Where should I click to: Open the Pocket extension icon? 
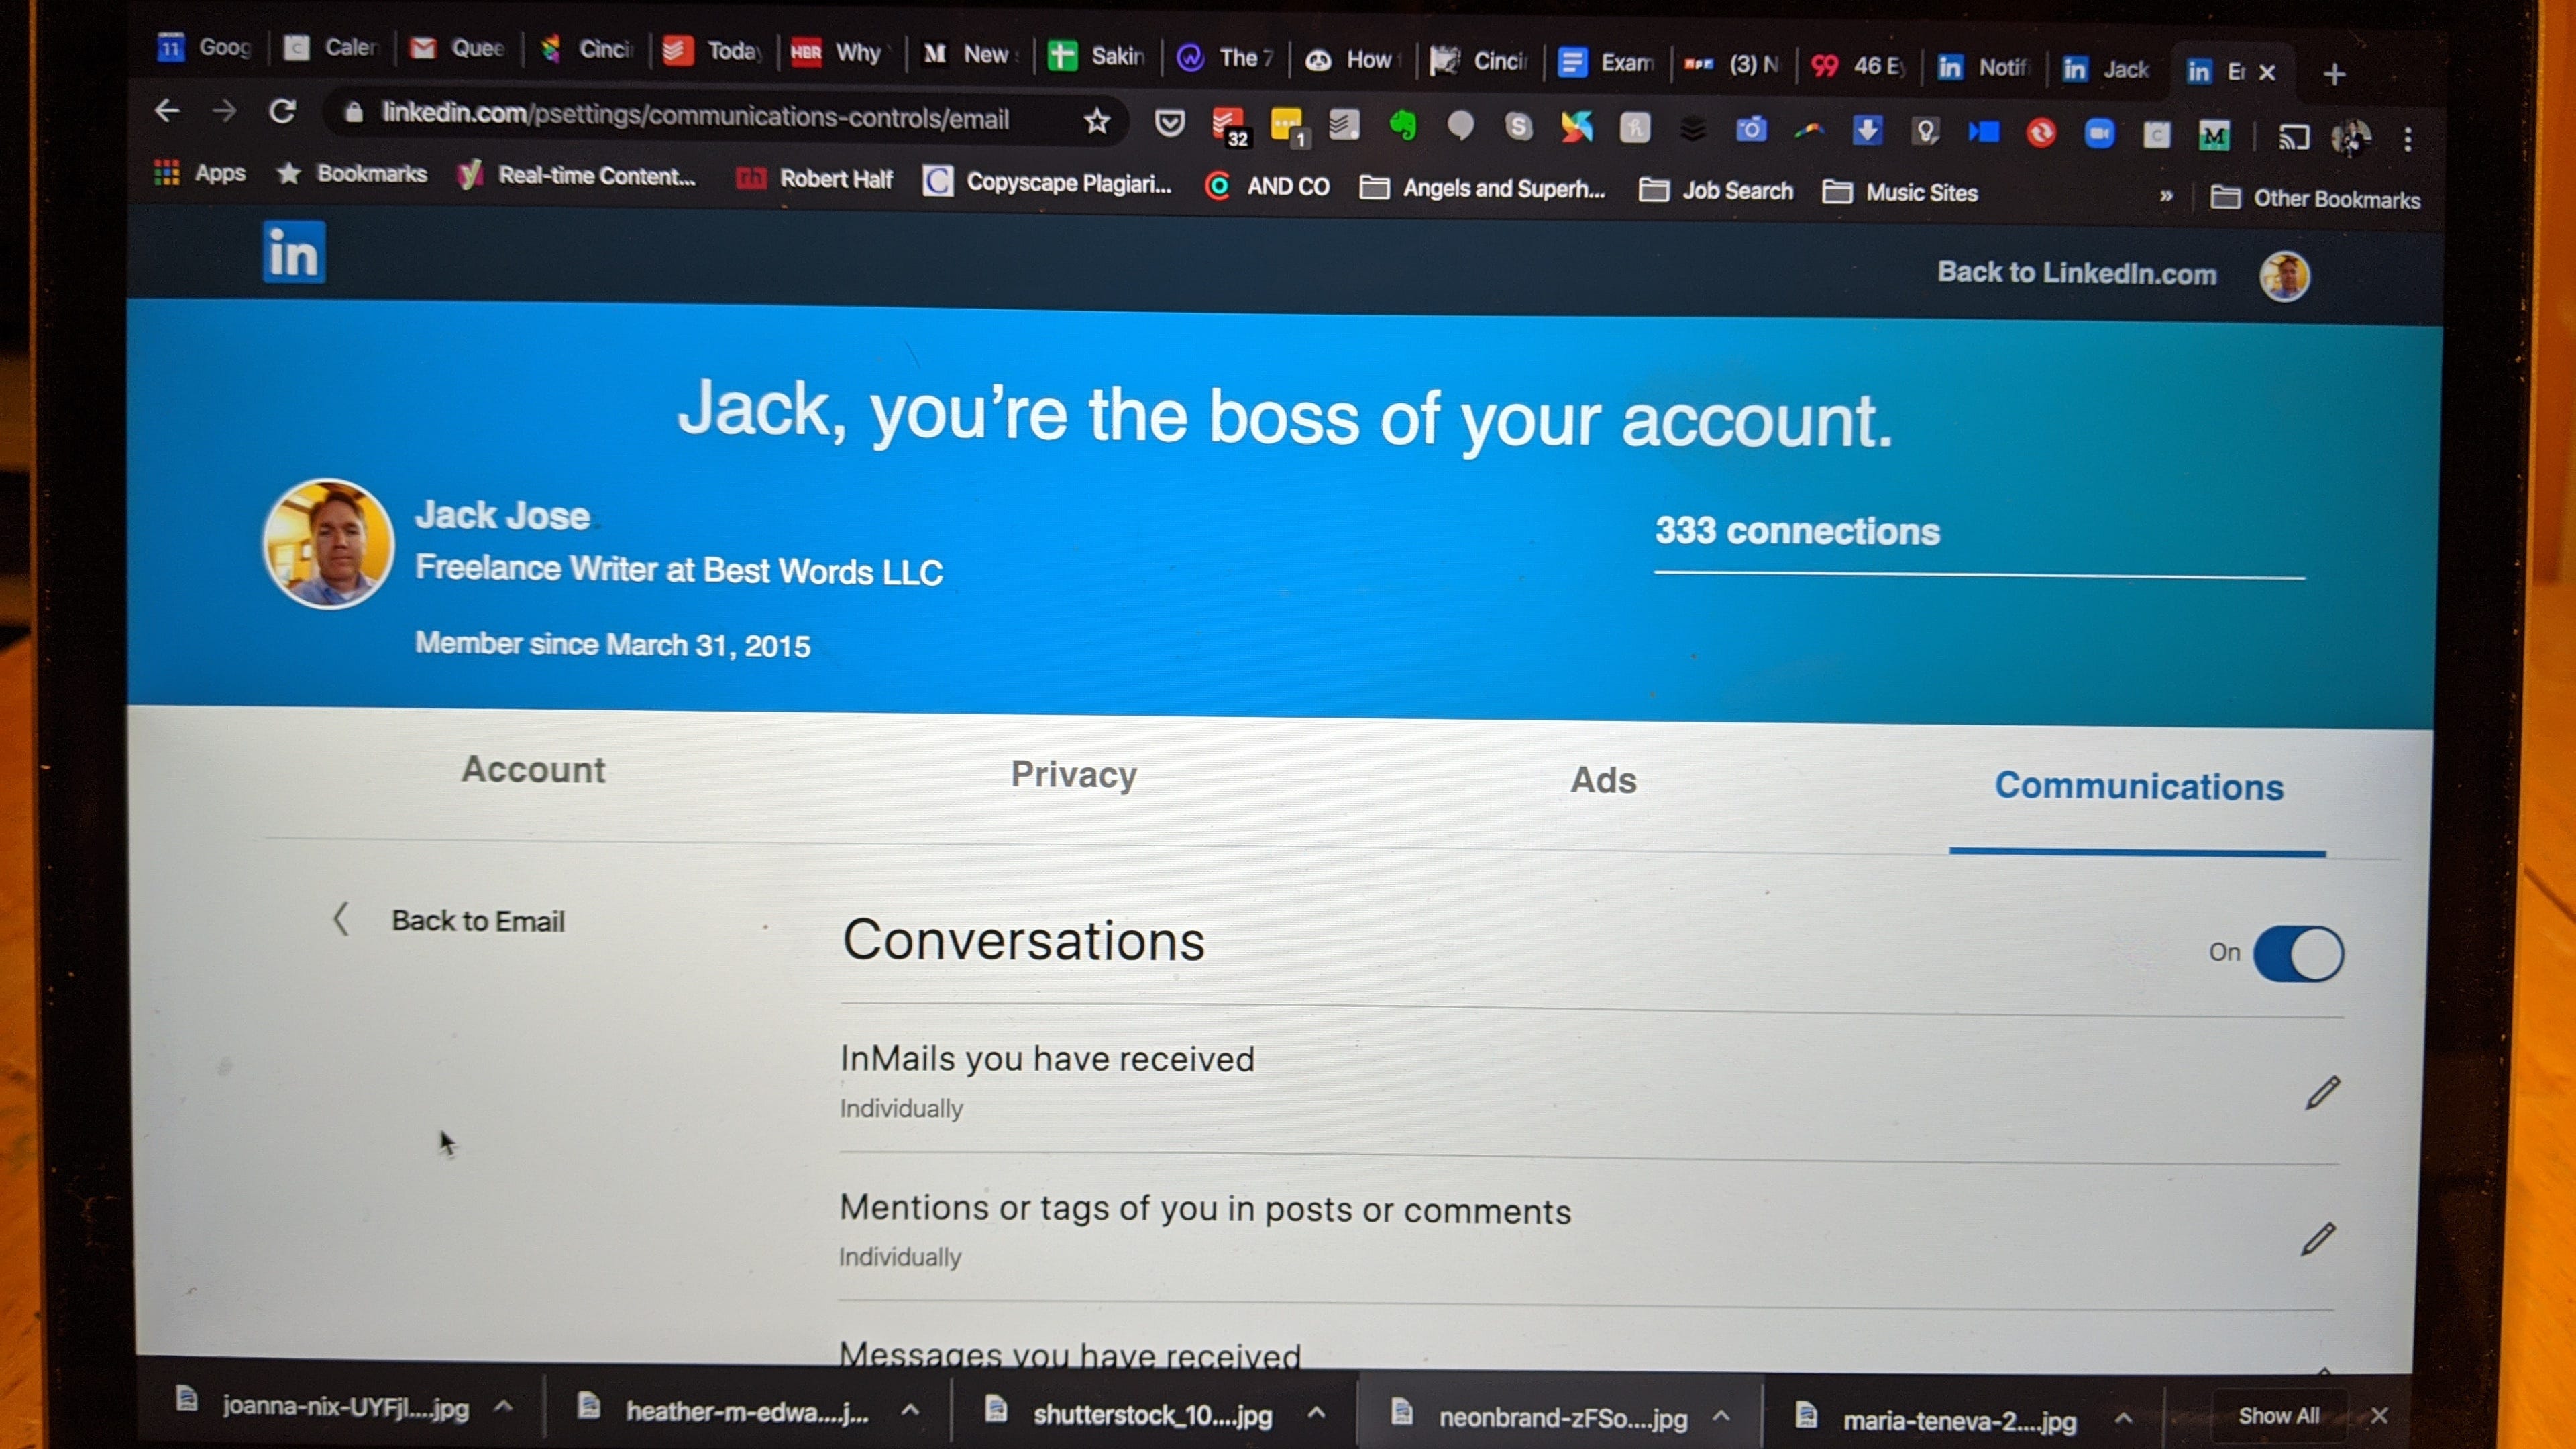(x=1169, y=123)
